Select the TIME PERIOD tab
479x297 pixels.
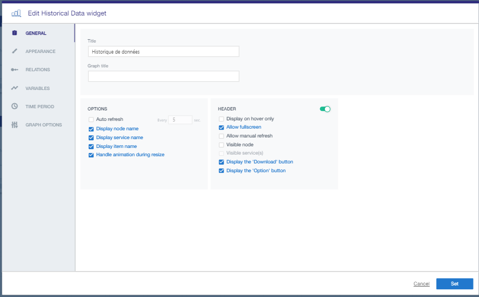40,107
